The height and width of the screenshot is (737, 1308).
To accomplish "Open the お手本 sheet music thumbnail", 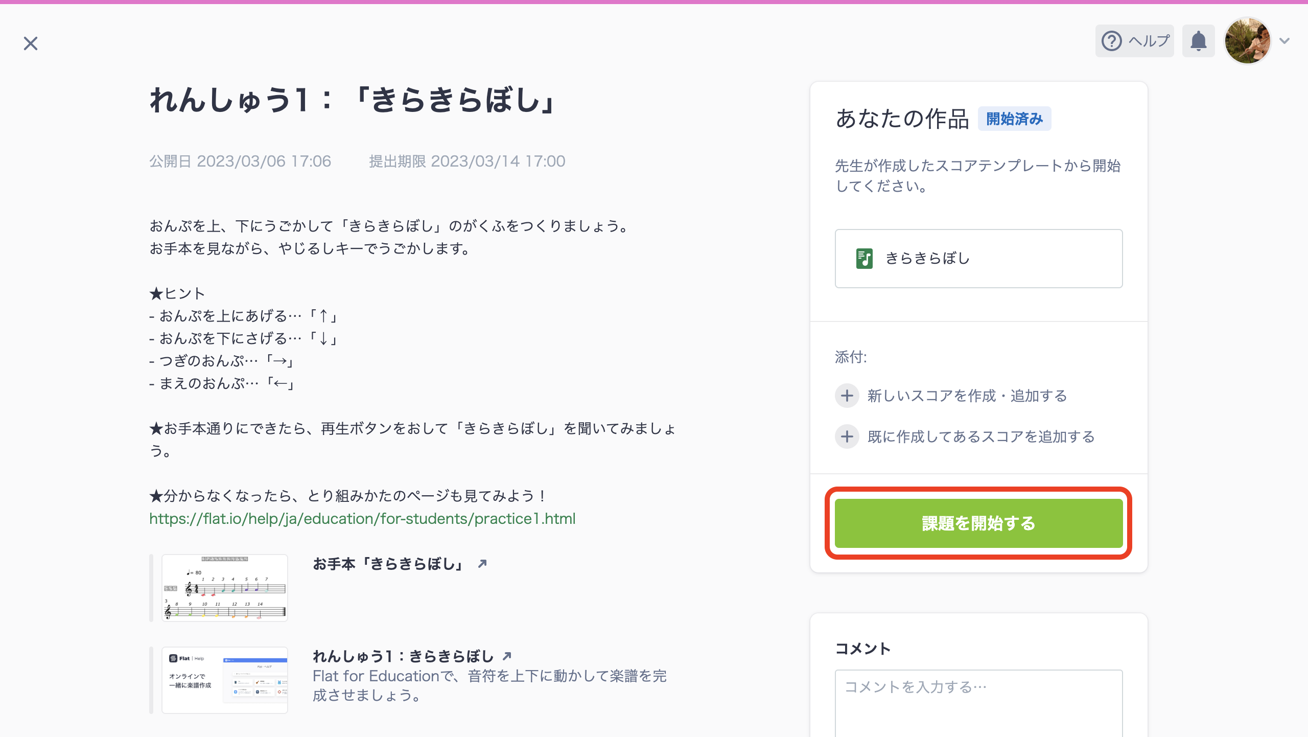I will [x=225, y=588].
